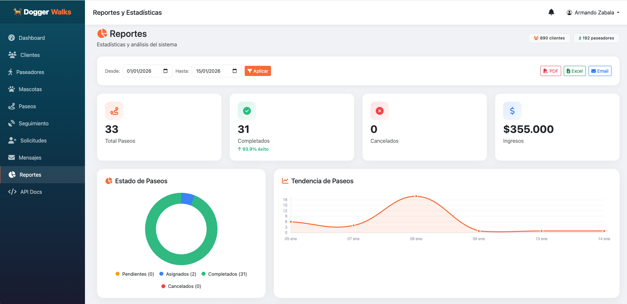The height and width of the screenshot is (304, 627).
Task: Open the Paseos section from the sidebar
Action: tap(12, 106)
